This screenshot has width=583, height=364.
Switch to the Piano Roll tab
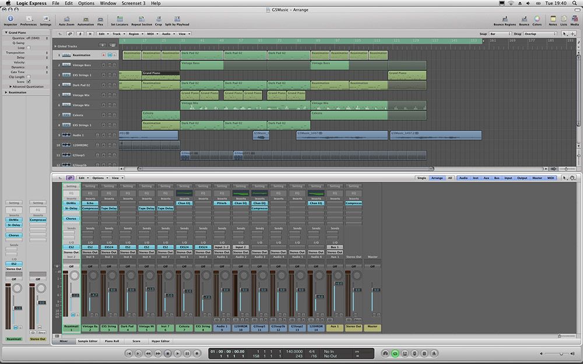point(111,341)
